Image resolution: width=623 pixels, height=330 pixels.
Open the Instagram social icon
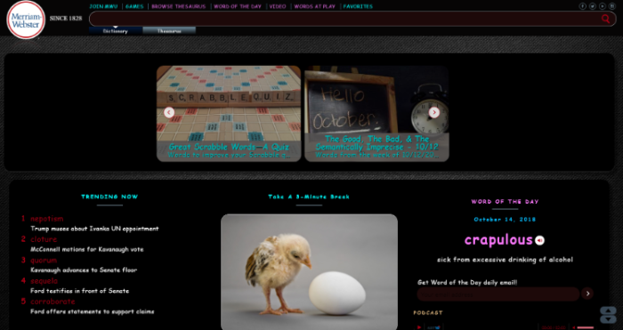[x=612, y=6]
